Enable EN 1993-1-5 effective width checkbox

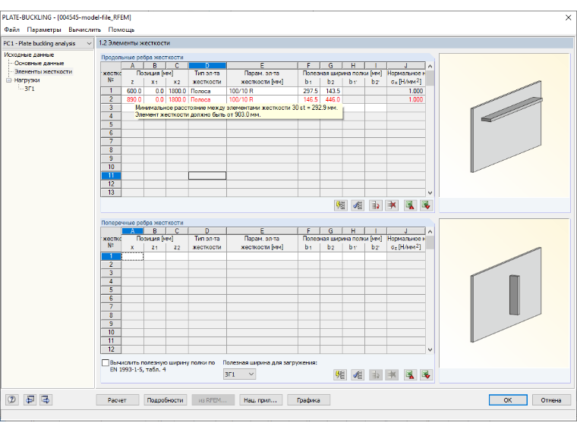point(106,363)
